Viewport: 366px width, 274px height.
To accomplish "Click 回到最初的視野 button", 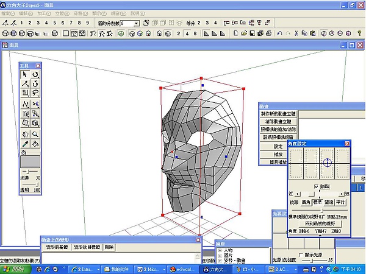I will (x=320, y=223).
